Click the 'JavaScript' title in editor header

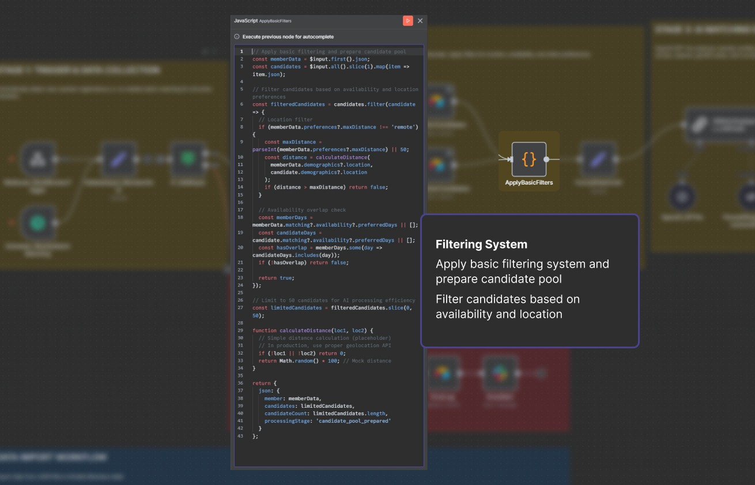[246, 21]
